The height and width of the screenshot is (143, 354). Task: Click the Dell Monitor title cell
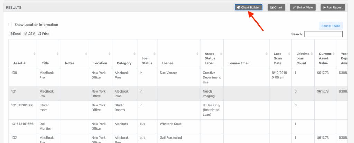(x=49, y=126)
